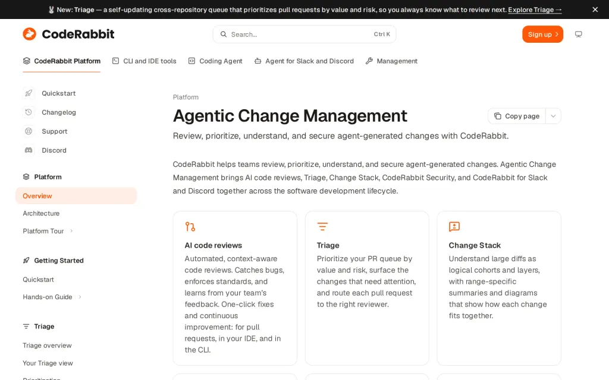Switch to CodeRabbit Platform tab
The width and height of the screenshot is (609, 380).
(61, 61)
